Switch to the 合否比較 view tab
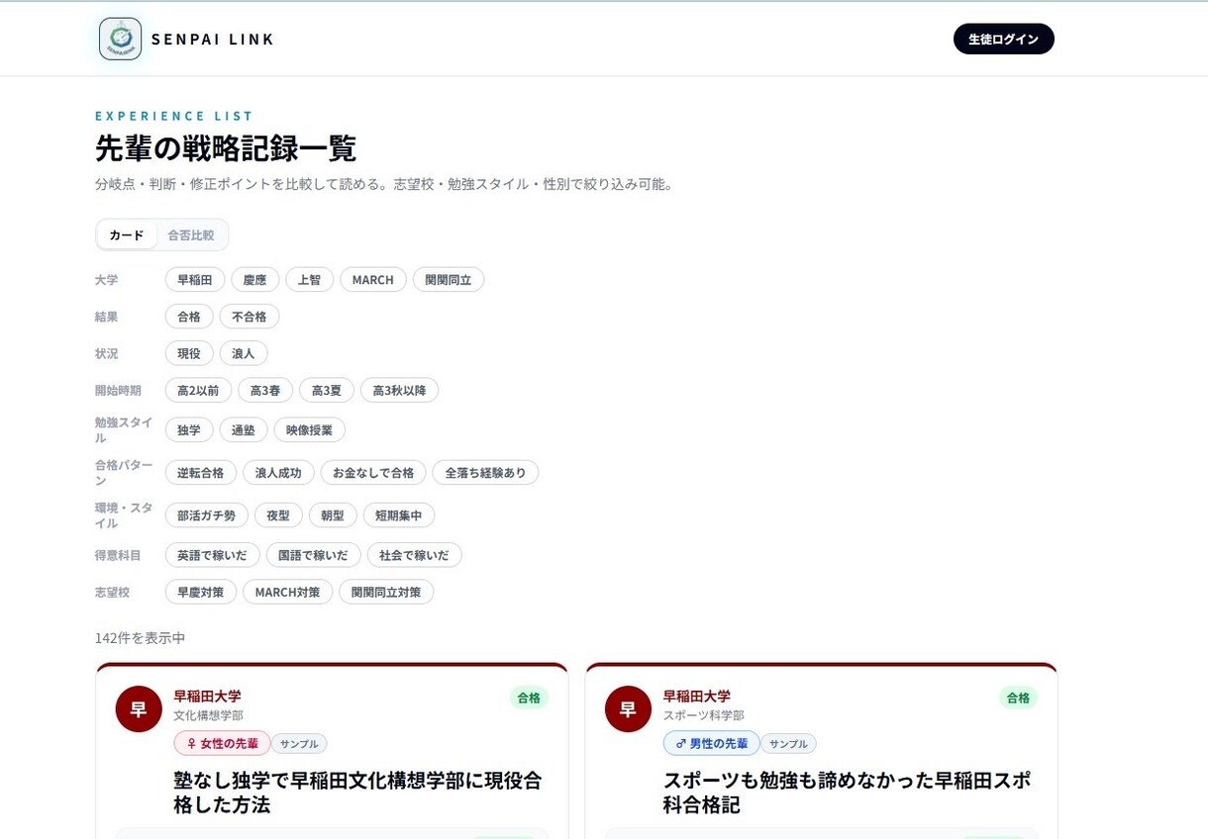 [x=191, y=235]
